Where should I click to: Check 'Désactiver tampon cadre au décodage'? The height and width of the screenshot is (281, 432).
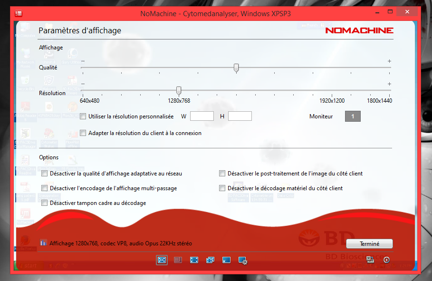coord(44,203)
